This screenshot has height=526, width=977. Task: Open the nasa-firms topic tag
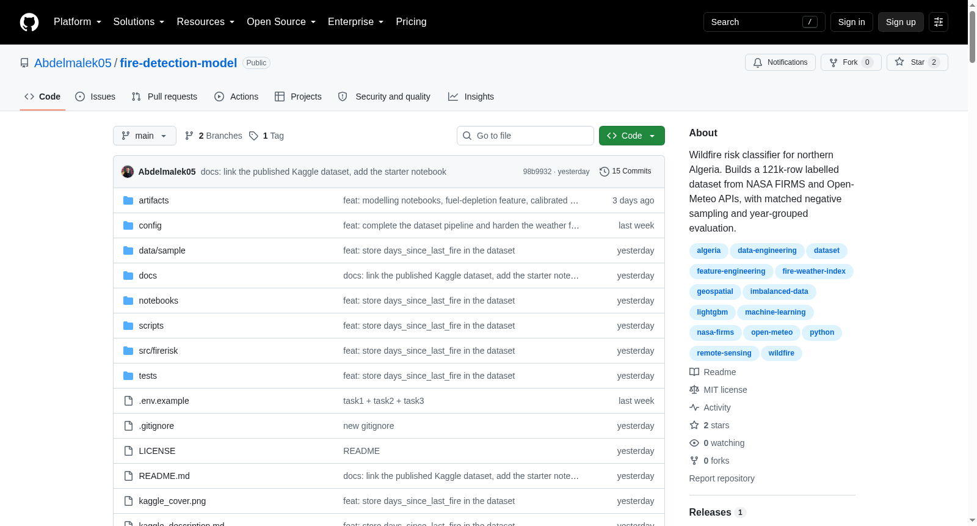pos(716,332)
